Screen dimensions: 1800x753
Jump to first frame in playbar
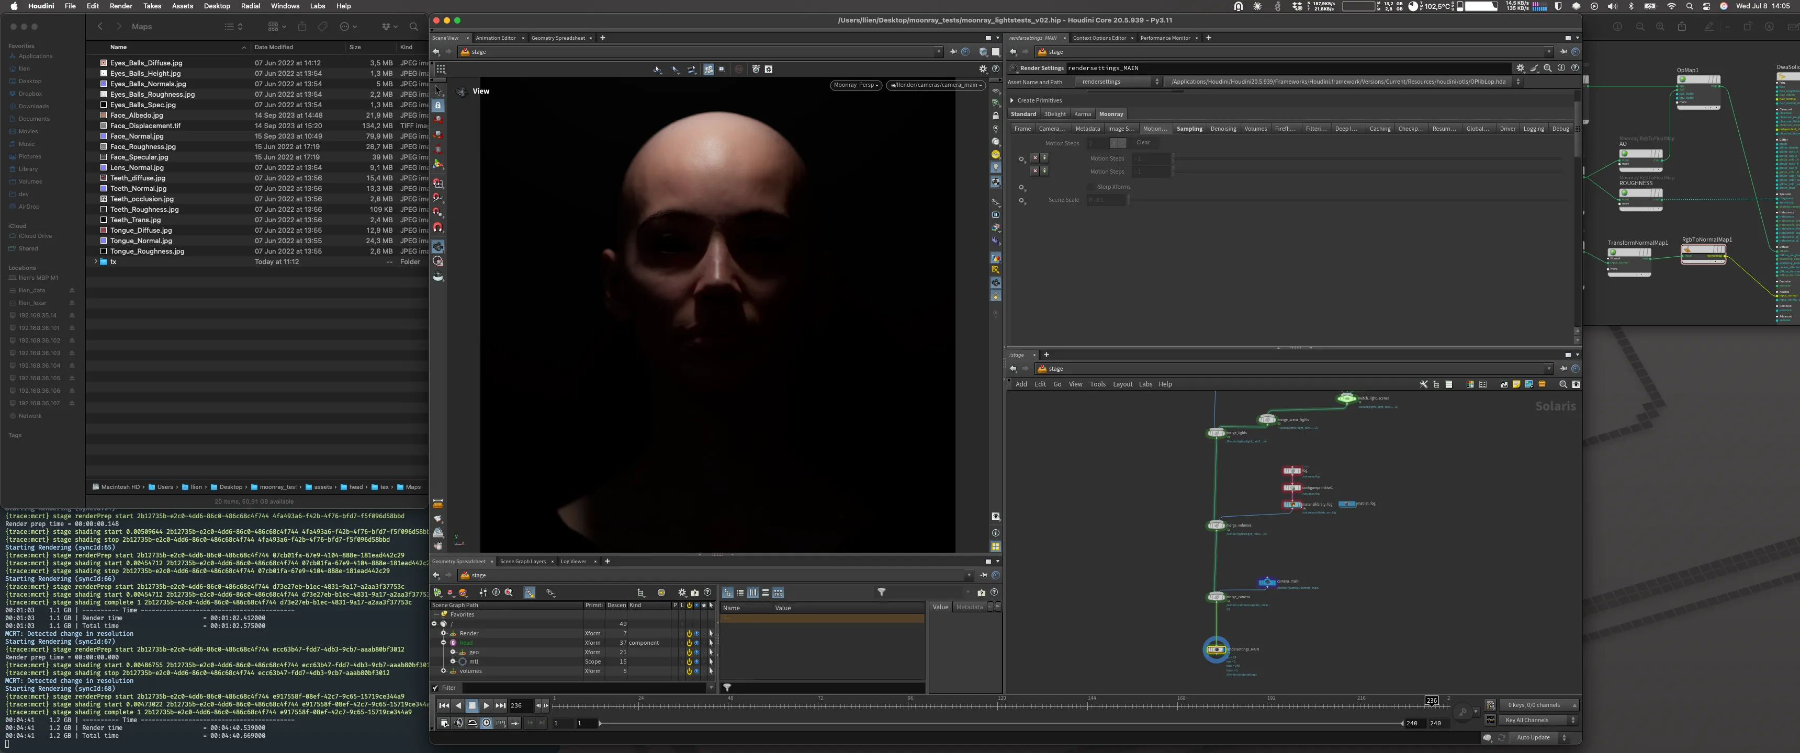(x=444, y=705)
